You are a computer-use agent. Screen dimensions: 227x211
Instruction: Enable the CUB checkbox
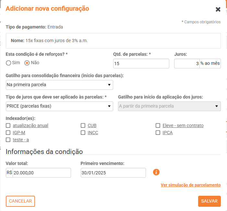[83, 125]
